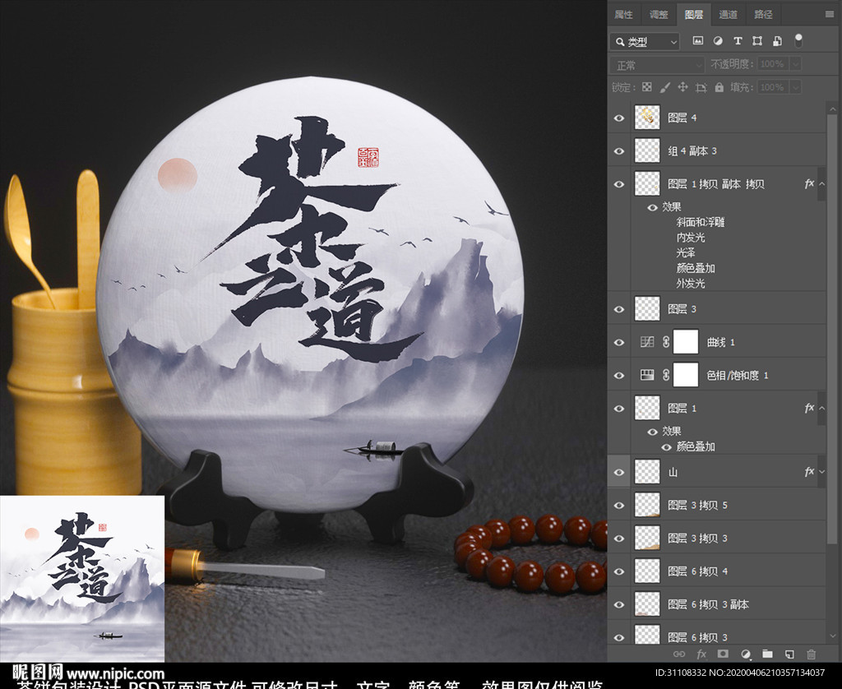The width and height of the screenshot is (842, 689).
Task: Click the hue/saturation icon on 色相/饱和度 1
Action: click(647, 375)
